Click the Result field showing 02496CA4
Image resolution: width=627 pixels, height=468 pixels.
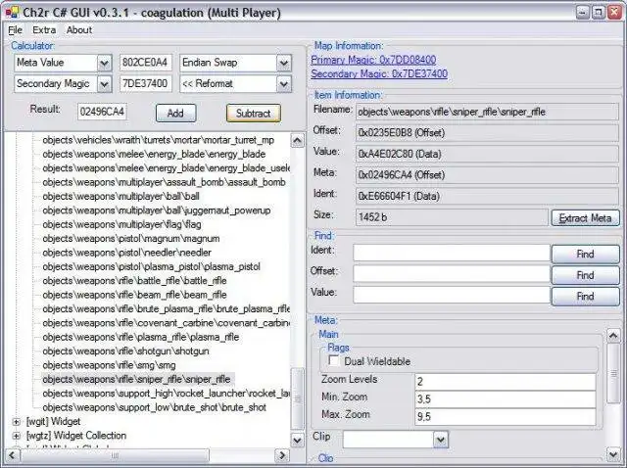tap(102, 112)
